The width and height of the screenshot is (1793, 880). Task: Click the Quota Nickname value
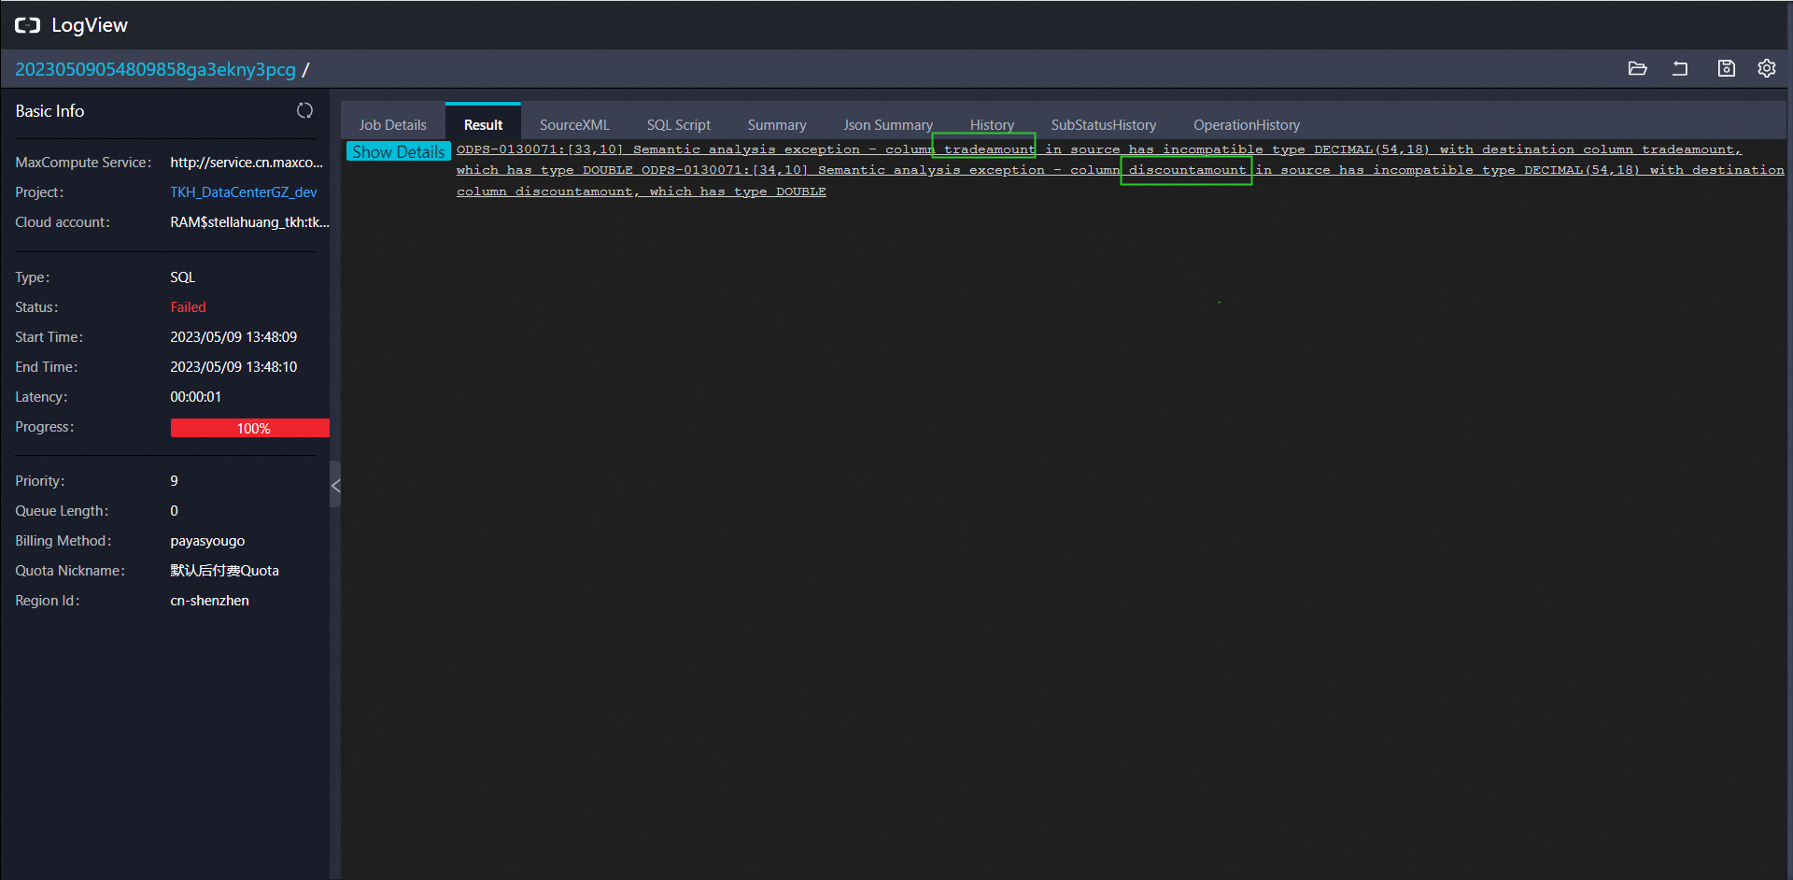[x=224, y=570]
